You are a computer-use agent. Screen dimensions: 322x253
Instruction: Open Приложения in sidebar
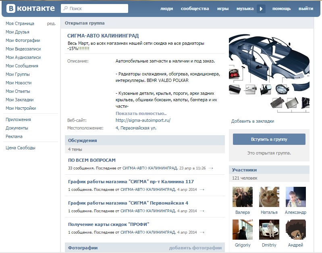[x=18, y=119]
